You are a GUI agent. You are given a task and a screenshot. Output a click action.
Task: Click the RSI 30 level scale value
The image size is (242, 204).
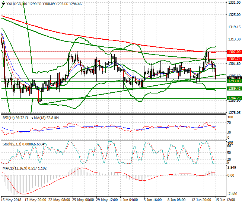[229, 132]
